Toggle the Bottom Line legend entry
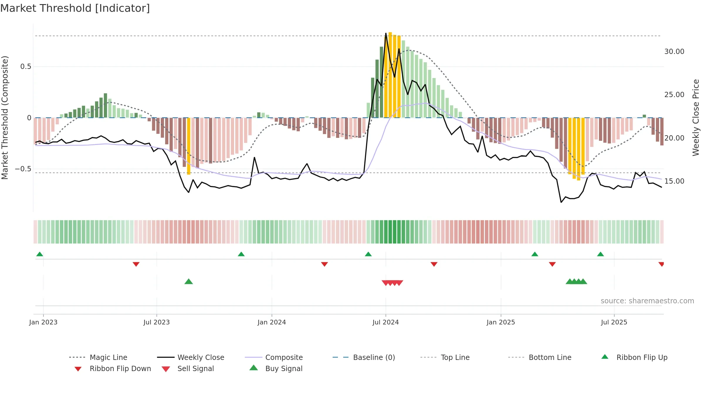Screen dimensions: 704x396 [x=540, y=357]
